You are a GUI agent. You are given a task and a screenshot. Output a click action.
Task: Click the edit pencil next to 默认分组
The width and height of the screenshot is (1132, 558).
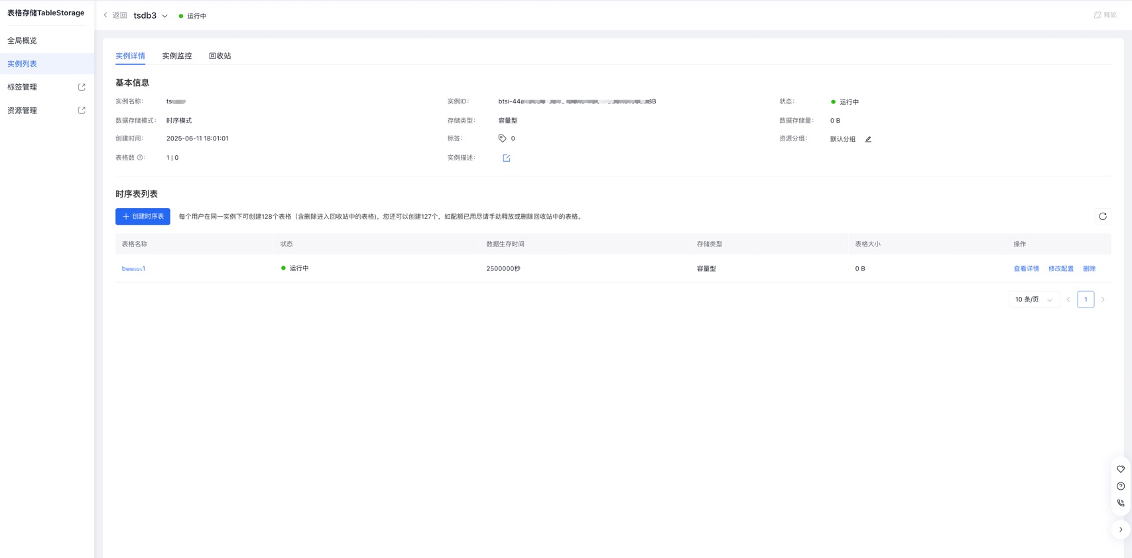(x=867, y=139)
